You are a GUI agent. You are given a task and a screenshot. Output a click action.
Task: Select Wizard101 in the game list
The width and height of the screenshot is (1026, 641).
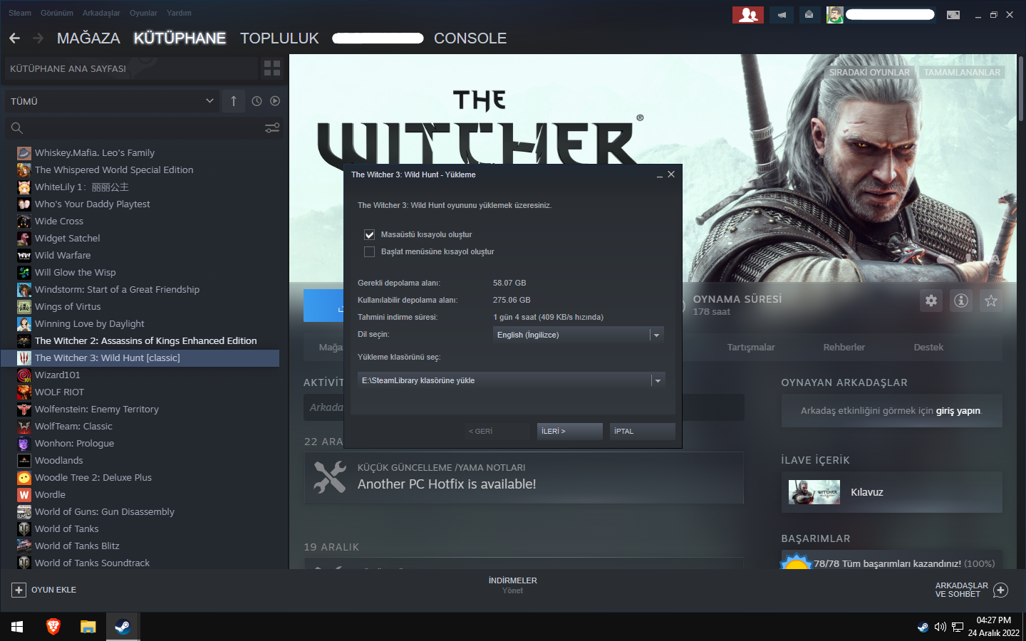coord(58,375)
